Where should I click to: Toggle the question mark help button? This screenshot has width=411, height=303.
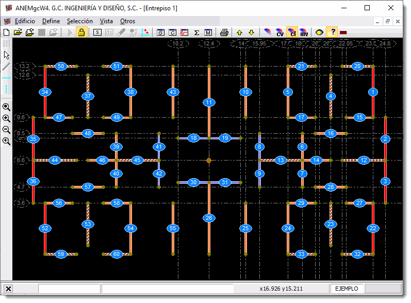332,32
